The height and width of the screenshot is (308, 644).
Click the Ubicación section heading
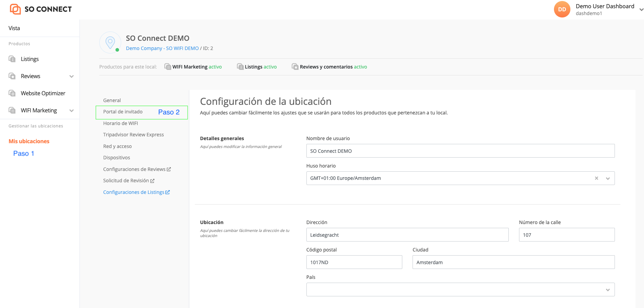tap(212, 222)
